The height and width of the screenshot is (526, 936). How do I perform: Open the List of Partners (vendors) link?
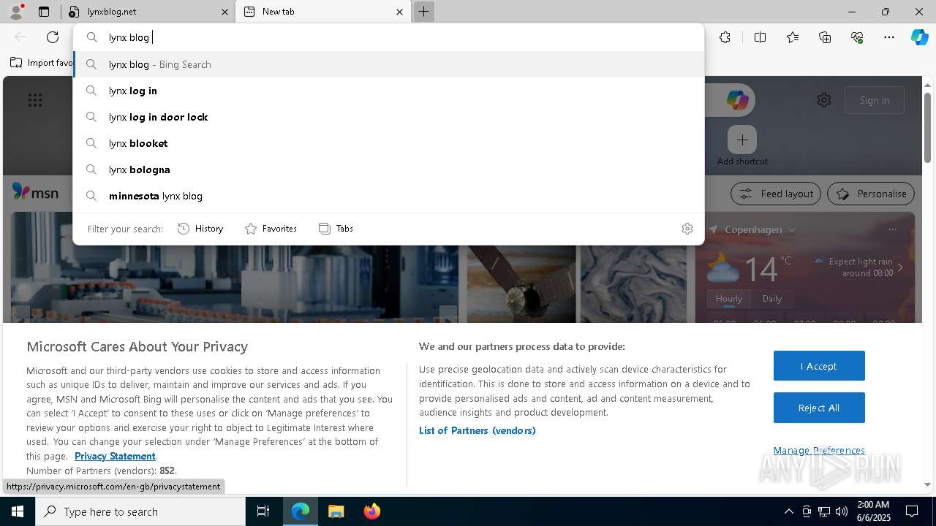478,430
